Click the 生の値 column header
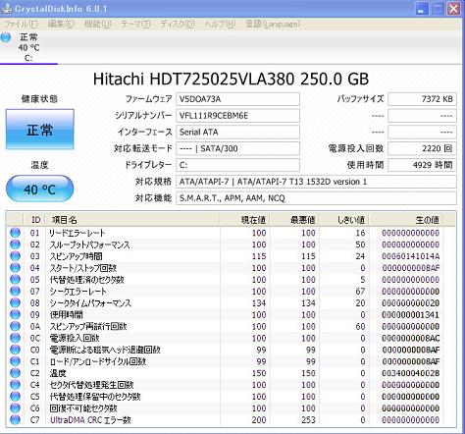Image resolution: width=465 pixels, height=434 pixels. pyautogui.click(x=406, y=220)
